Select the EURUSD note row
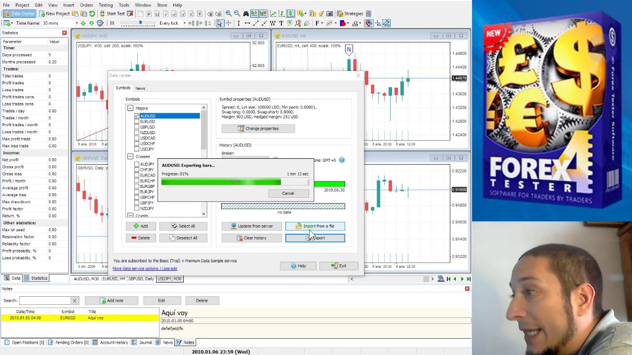Image resolution: width=632 pixels, height=355 pixels. (x=79, y=318)
